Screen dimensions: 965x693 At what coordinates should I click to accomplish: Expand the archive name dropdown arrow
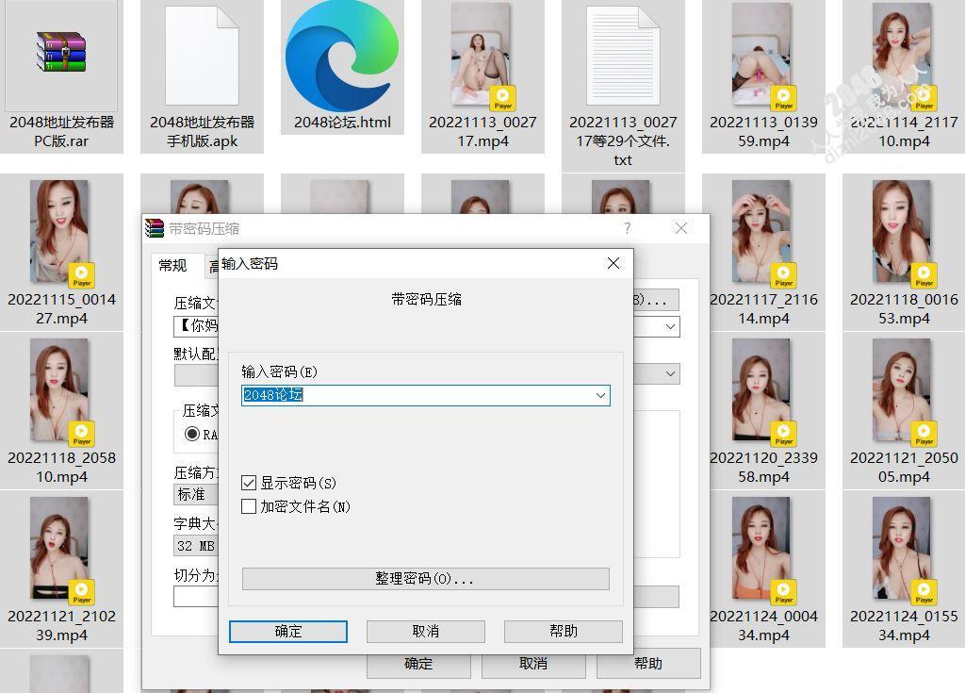coord(670,326)
